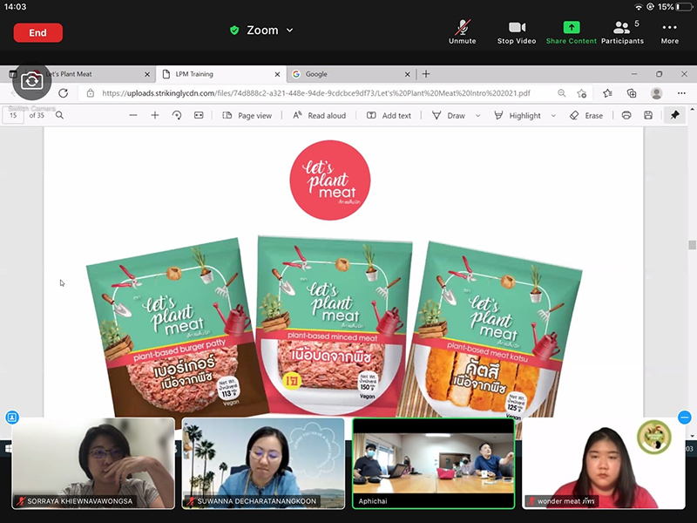Select SORRAYA KHIEWNAVAWONGSA video tile
The width and height of the screenshot is (697, 523).
[93, 464]
